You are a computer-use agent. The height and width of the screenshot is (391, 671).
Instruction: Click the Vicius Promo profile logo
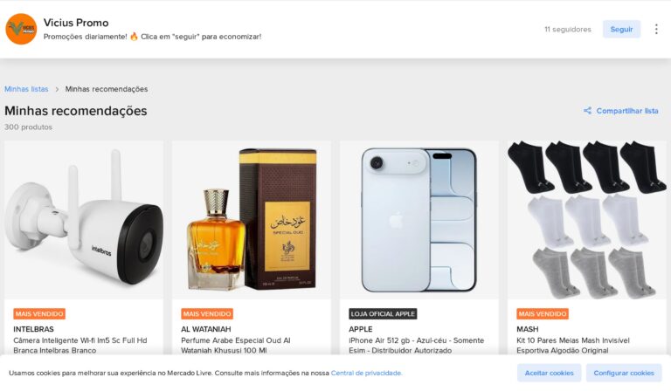[21, 29]
